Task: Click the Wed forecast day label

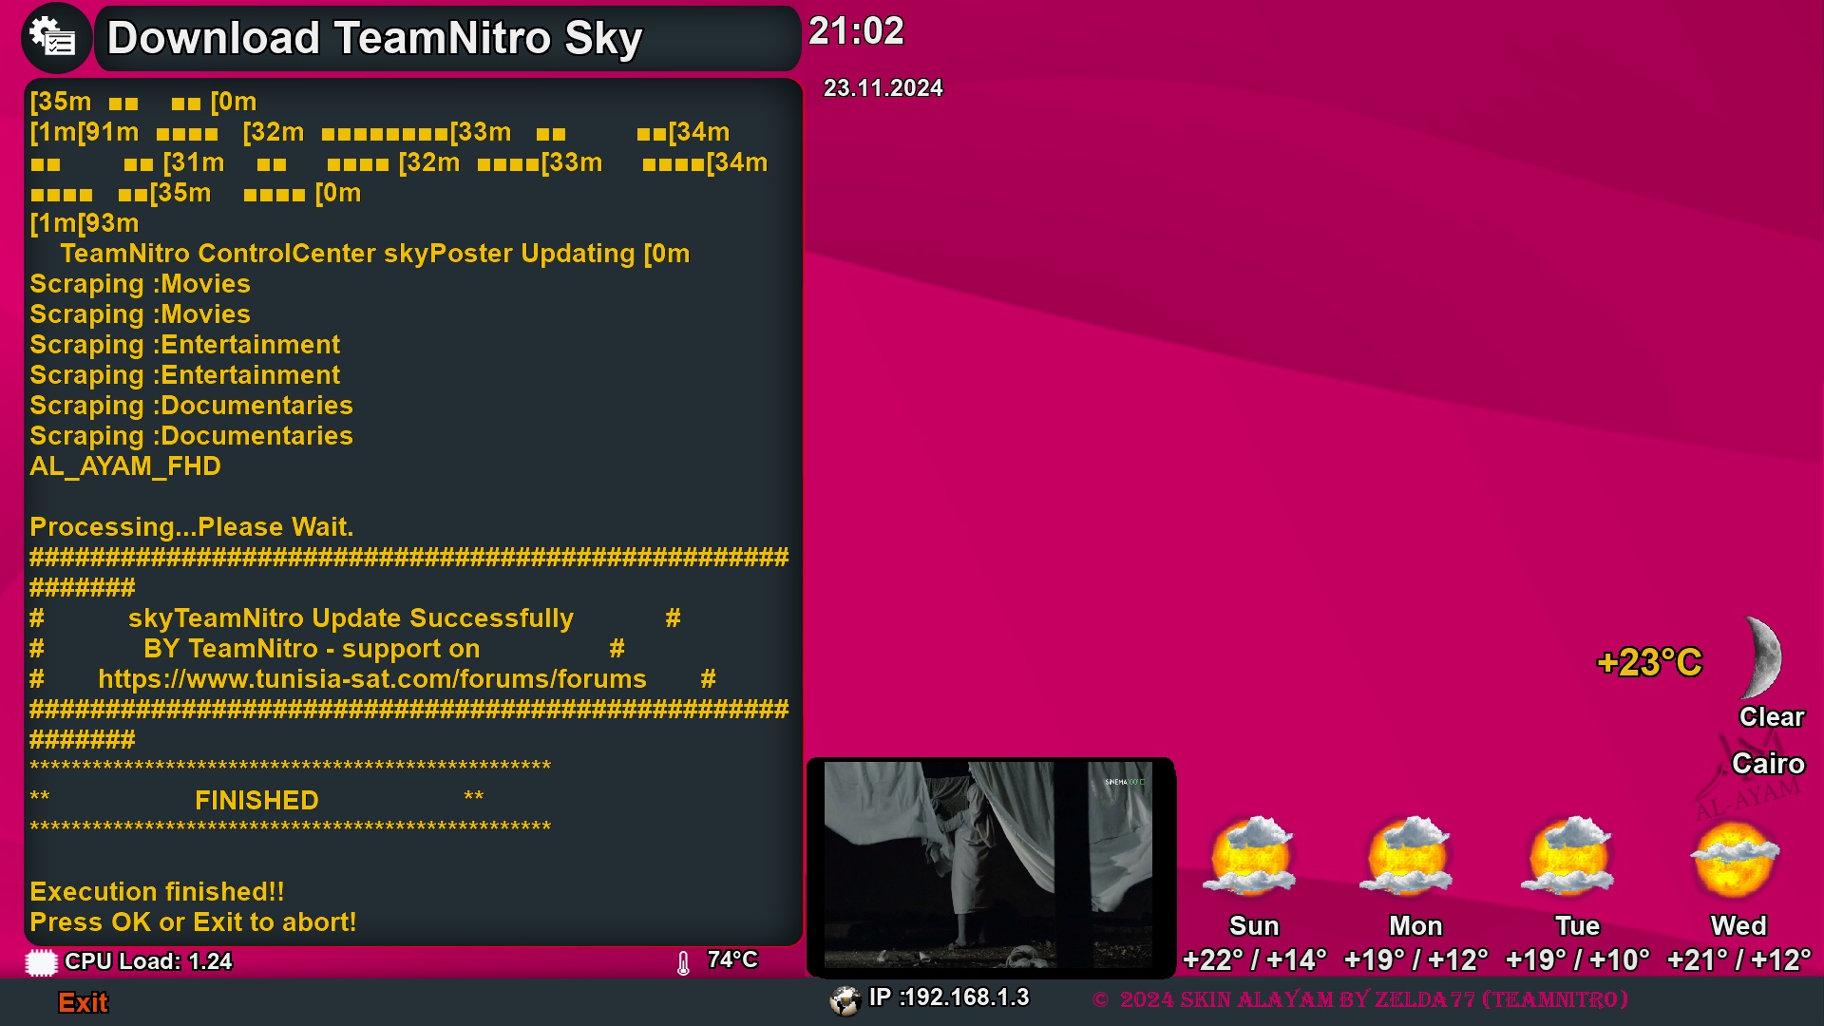Action: (x=1738, y=926)
